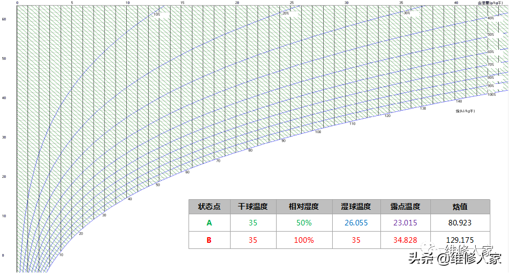510x273 pixels.
Task: Click the 头条 @维修人家 watermark
Action: [x=454, y=258]
